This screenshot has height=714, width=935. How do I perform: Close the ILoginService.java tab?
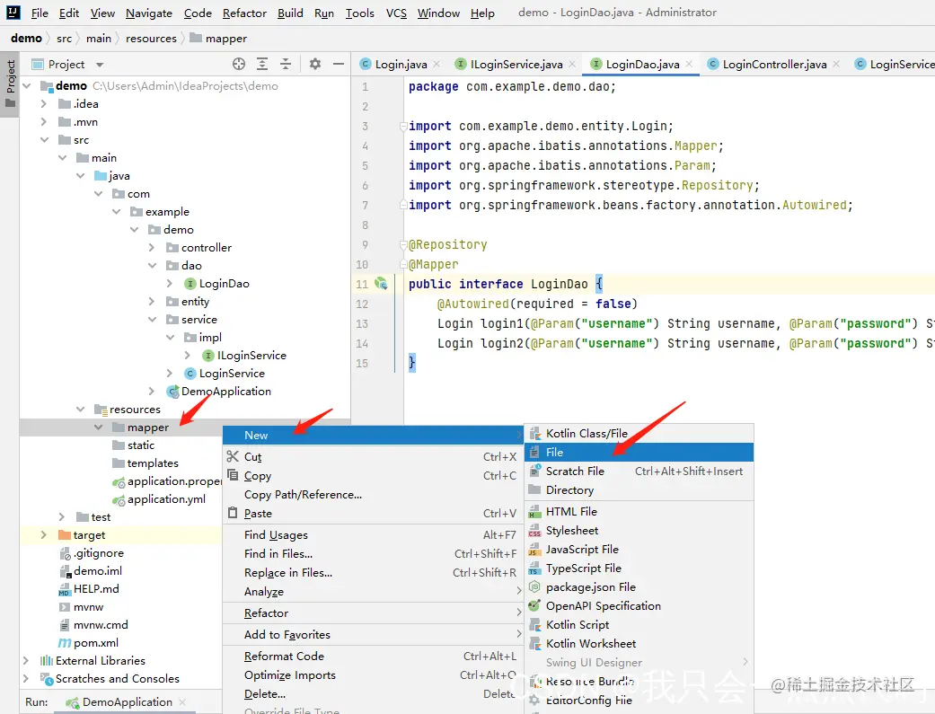point(572,64)
